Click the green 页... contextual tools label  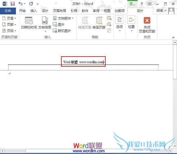[x=132, y=4]
